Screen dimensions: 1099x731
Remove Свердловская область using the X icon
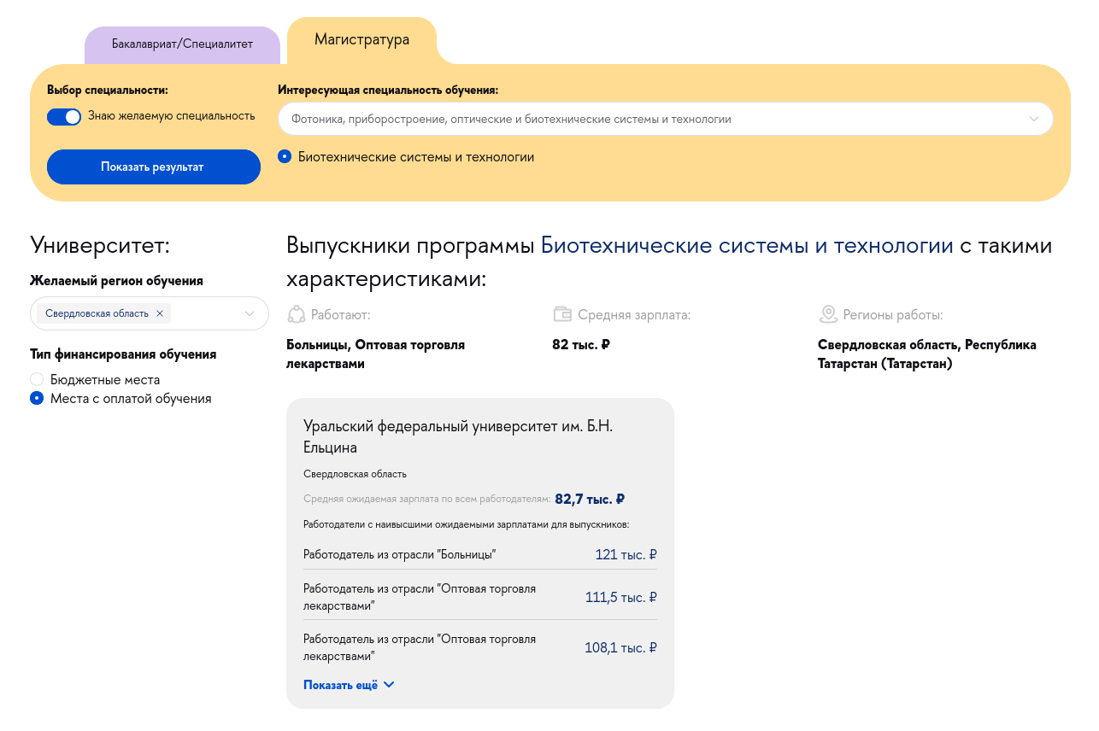point(160,313)
